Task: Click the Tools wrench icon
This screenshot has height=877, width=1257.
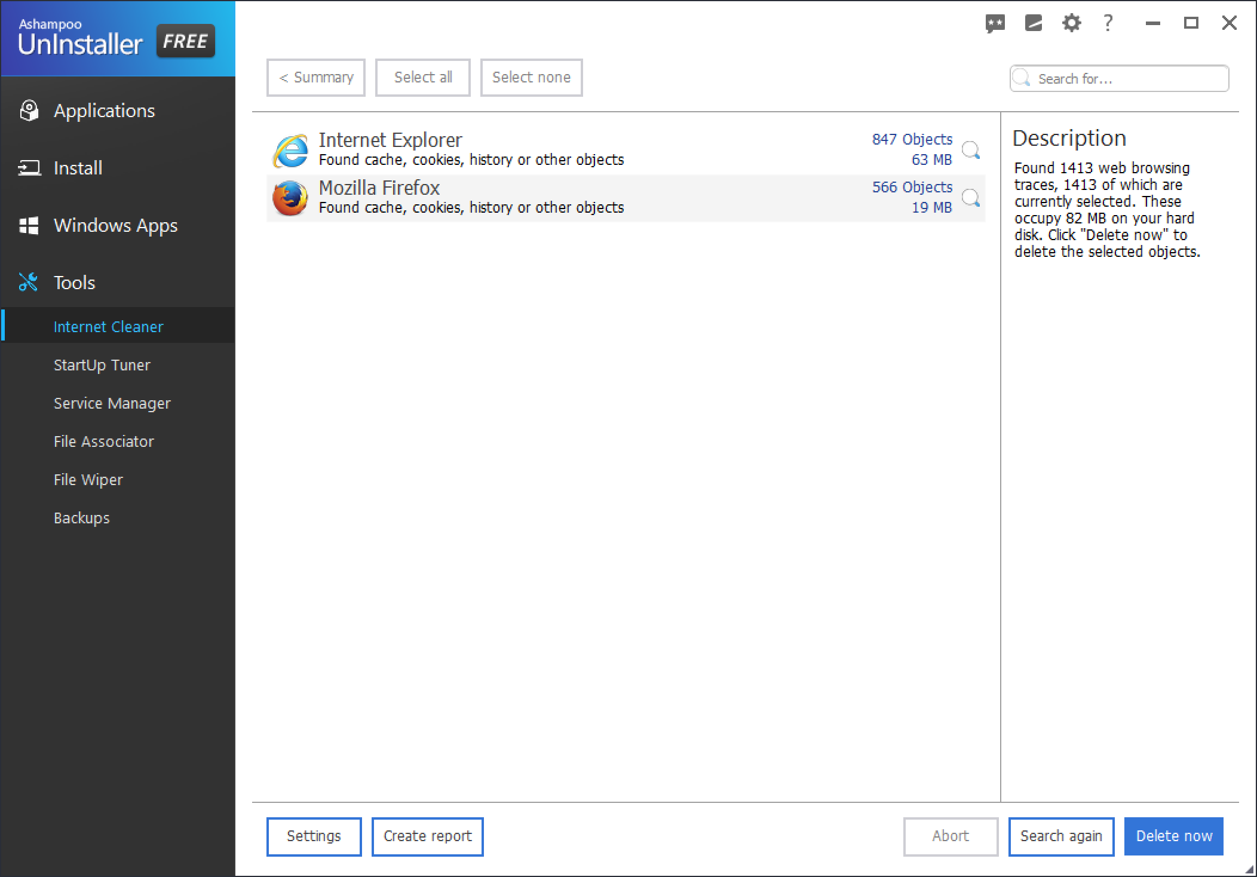Action: (x=28, y=282)
